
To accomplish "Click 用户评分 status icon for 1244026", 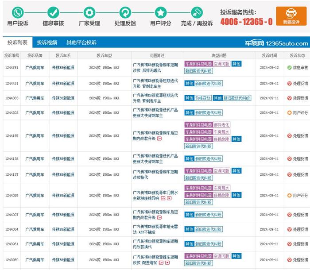I will (x=290, y=195).
